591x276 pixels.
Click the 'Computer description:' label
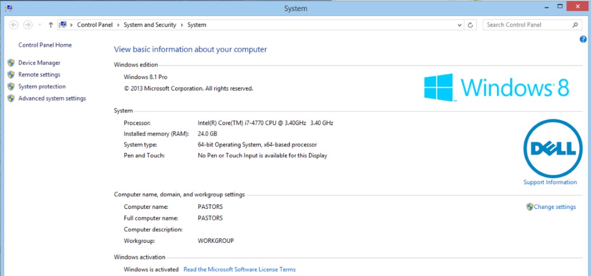tap(153, 229)
